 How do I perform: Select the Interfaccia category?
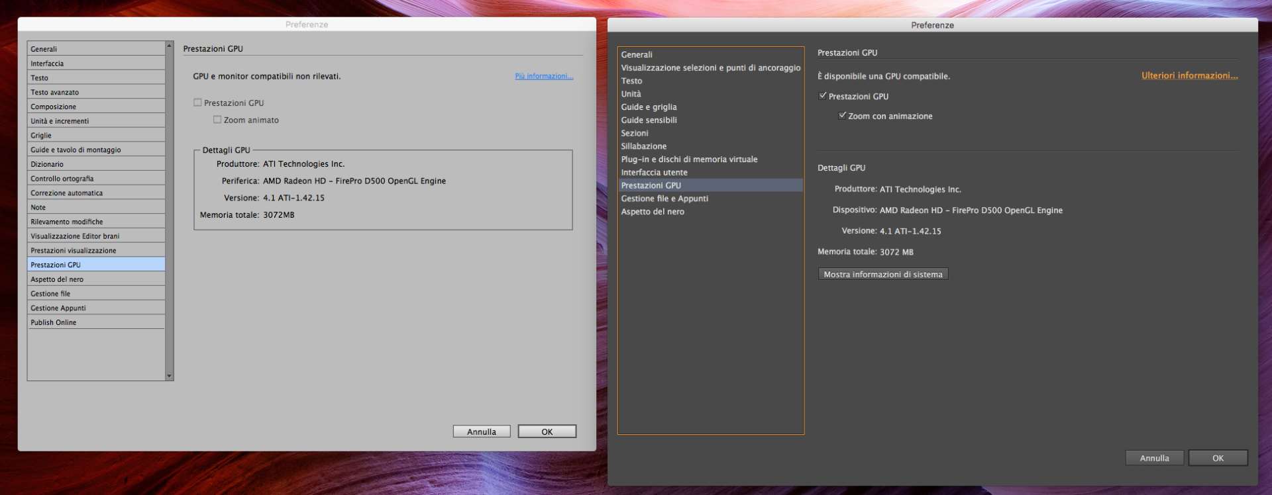[96, 64]
